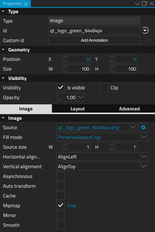Enable the Cache checkbox
155x232 pixels.
click(x=61, y=196)
